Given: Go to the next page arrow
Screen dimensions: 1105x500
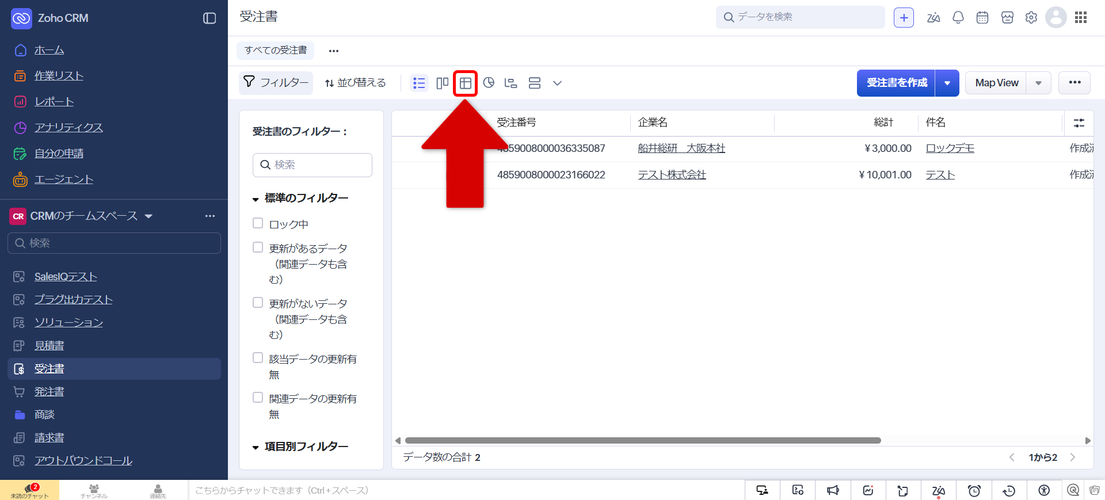Looking at the screenshot, I should (x=1073, y=457).
